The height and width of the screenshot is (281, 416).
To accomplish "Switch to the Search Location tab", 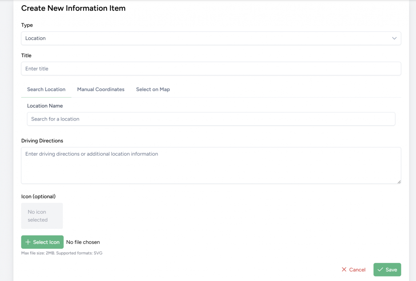I will tap(46, 90).
